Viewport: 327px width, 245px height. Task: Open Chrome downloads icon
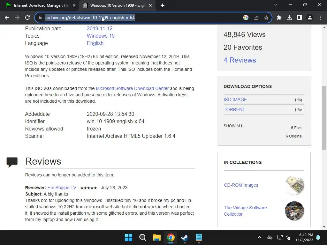coord(289,18)
